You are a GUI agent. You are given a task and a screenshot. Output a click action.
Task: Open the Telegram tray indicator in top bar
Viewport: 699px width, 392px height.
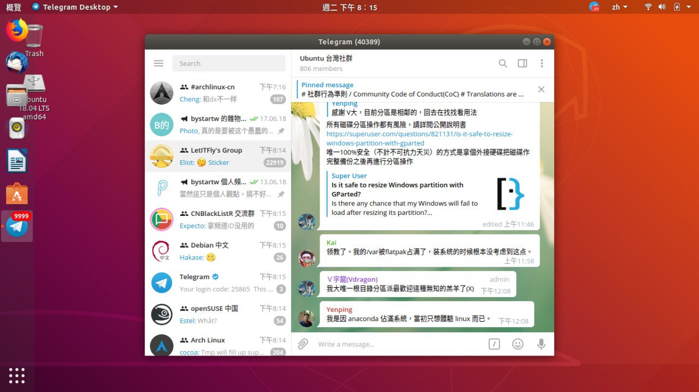pyautogui.click(x=594, y=7)
